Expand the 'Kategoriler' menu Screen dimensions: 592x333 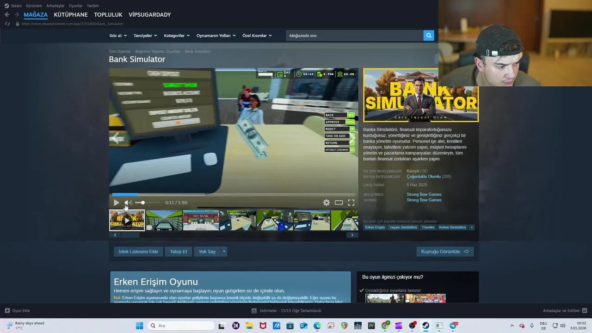[x=177, y=36]
